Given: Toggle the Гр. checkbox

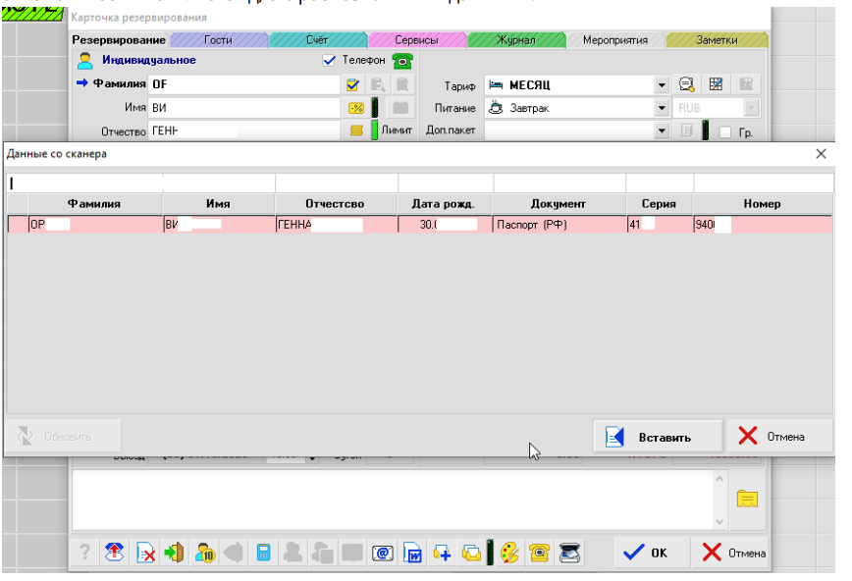Looking at the screenshot, I should click(x=725, y=132).
